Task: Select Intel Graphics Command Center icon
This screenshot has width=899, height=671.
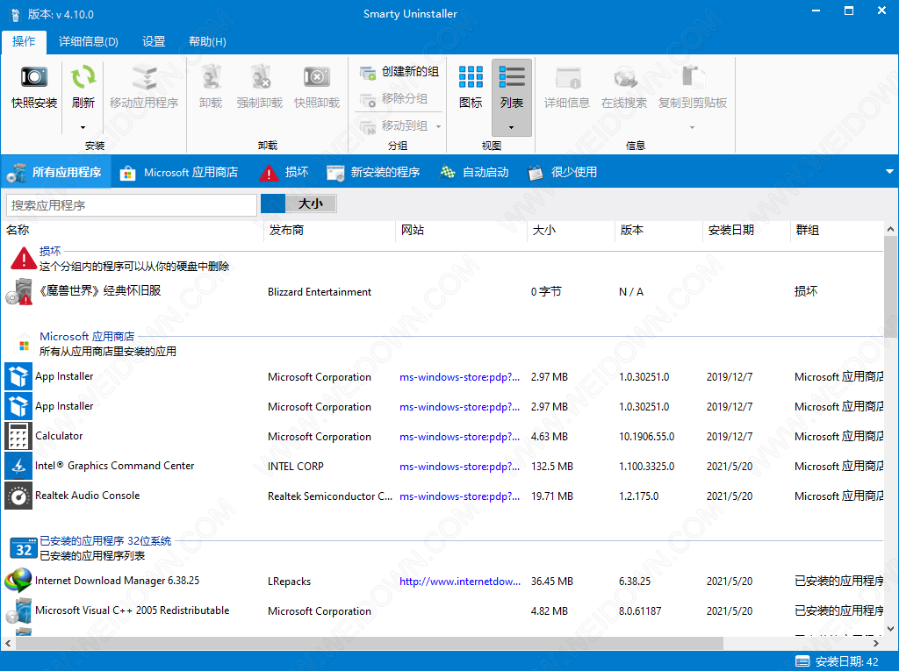Action: click(x=18, y=466)
